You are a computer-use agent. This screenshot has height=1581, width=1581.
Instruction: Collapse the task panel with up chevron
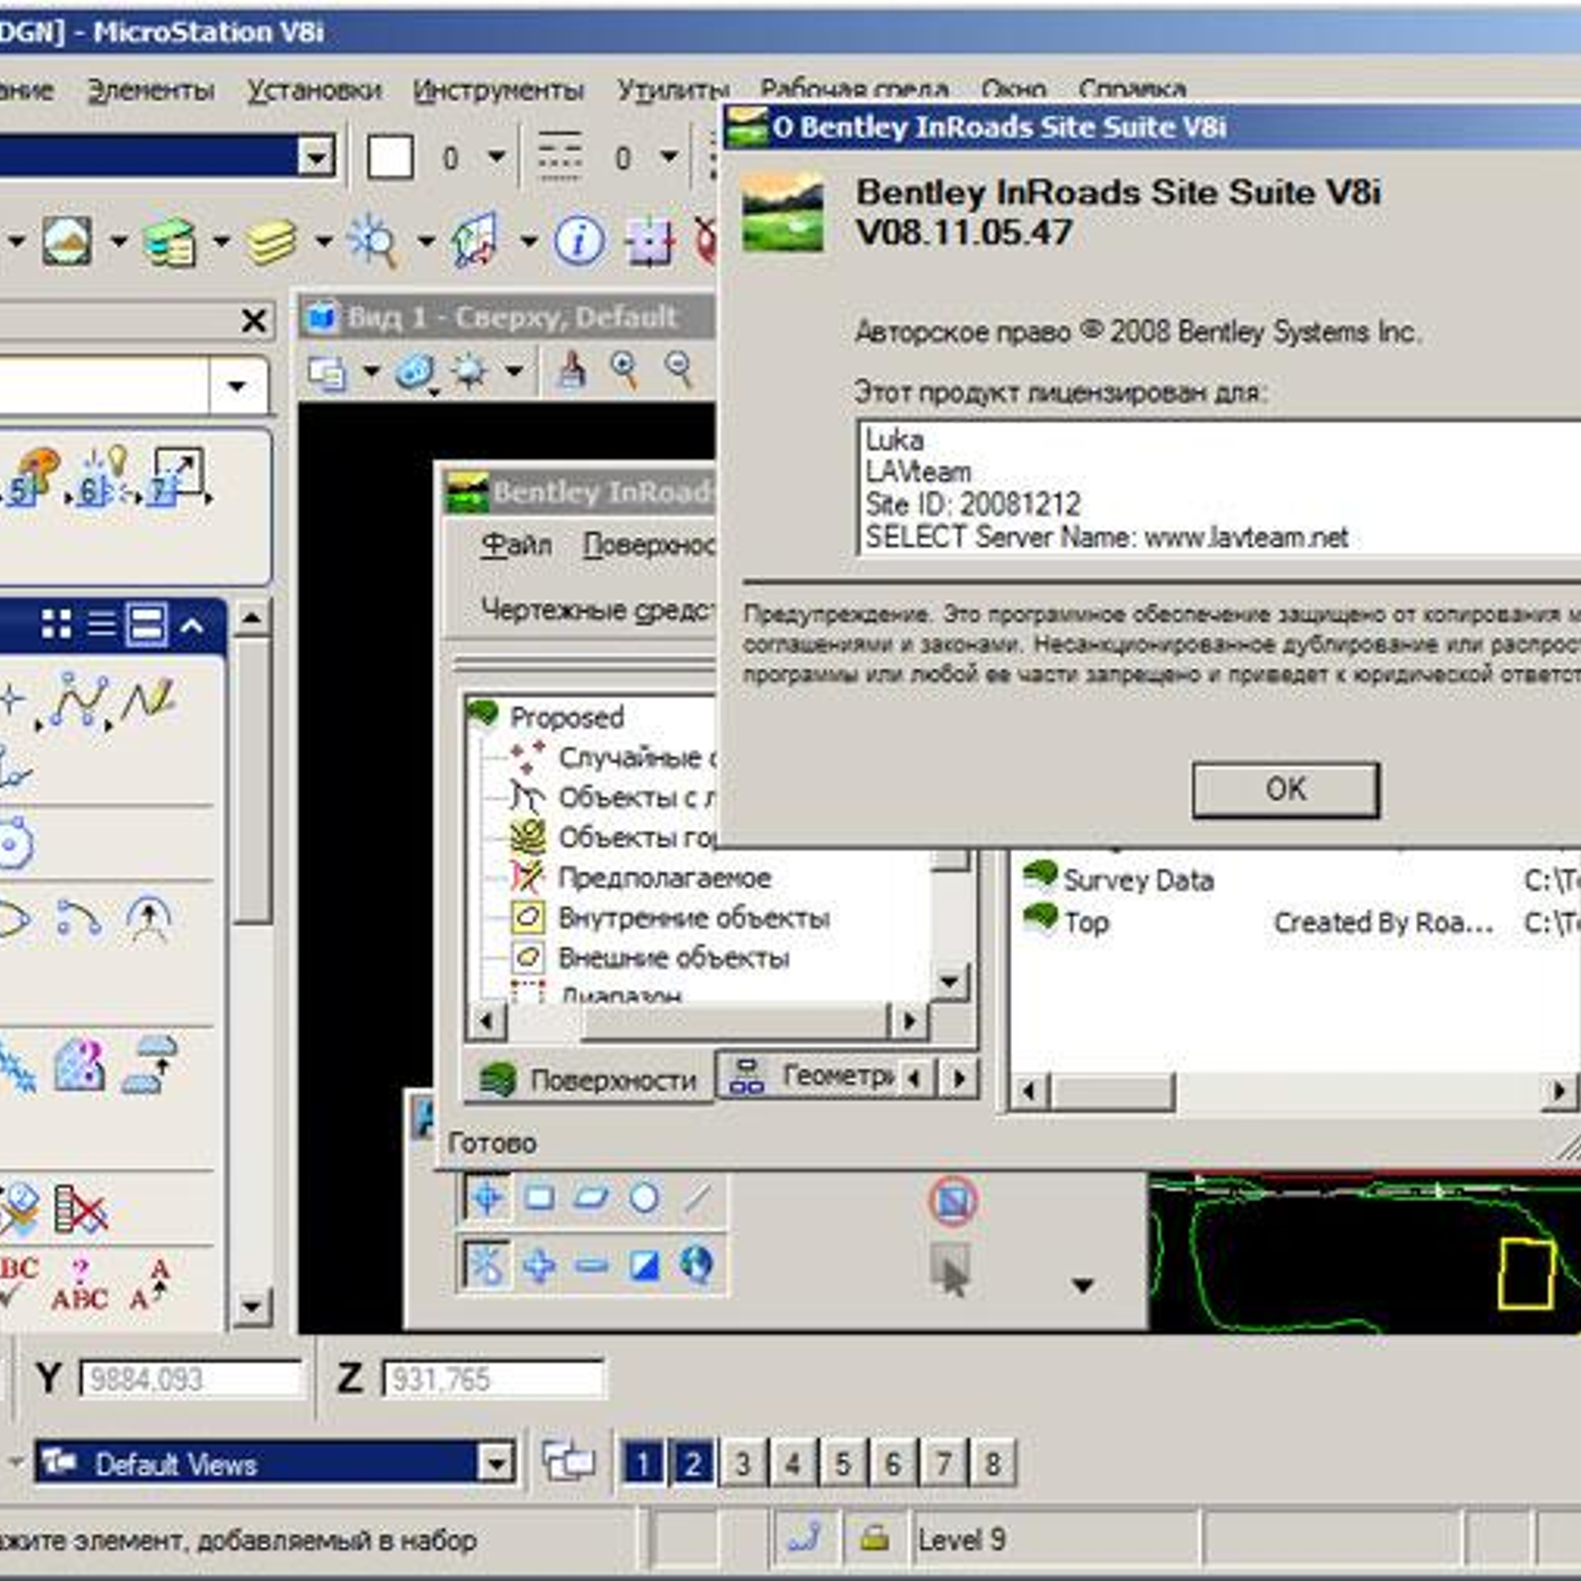coord(193,624)
